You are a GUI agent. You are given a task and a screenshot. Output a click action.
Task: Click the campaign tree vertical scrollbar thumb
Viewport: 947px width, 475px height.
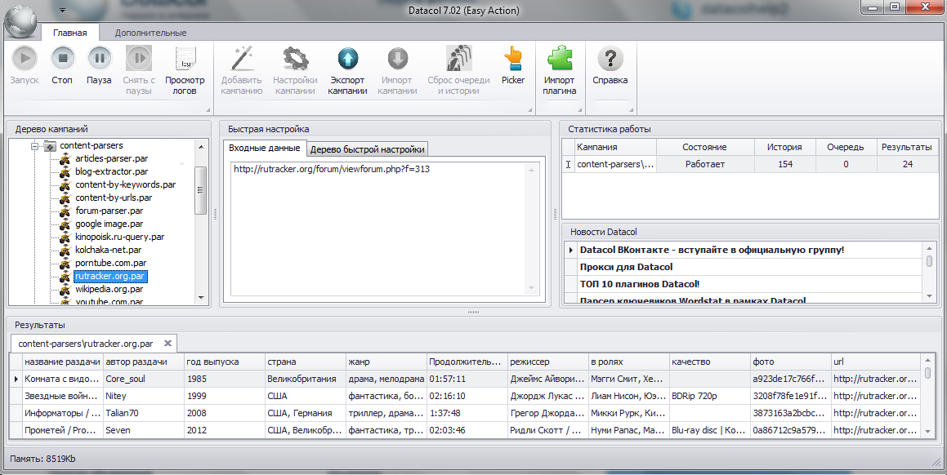[x=200, y=190]
